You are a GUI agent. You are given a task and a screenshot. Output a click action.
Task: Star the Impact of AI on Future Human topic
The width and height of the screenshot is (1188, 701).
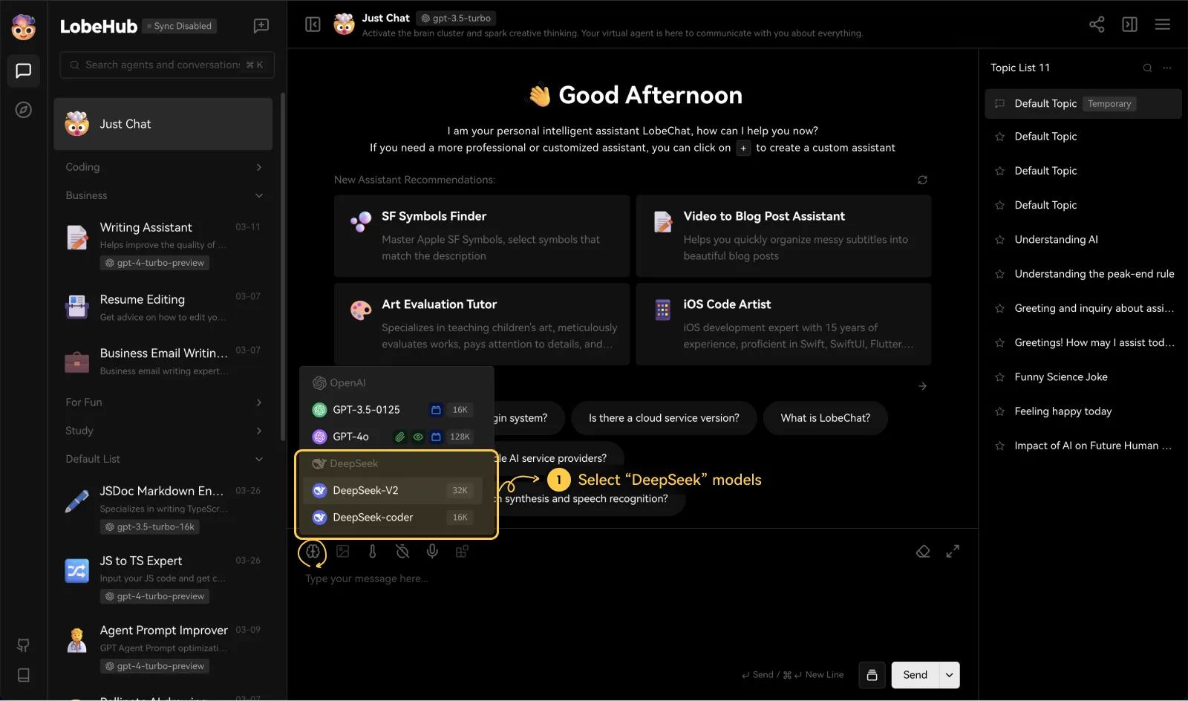tap(999, 446)
